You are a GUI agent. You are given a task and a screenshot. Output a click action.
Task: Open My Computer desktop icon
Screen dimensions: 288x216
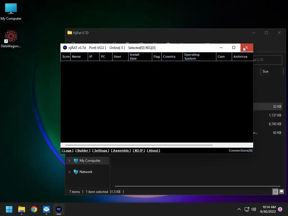(x=11, y=12)
